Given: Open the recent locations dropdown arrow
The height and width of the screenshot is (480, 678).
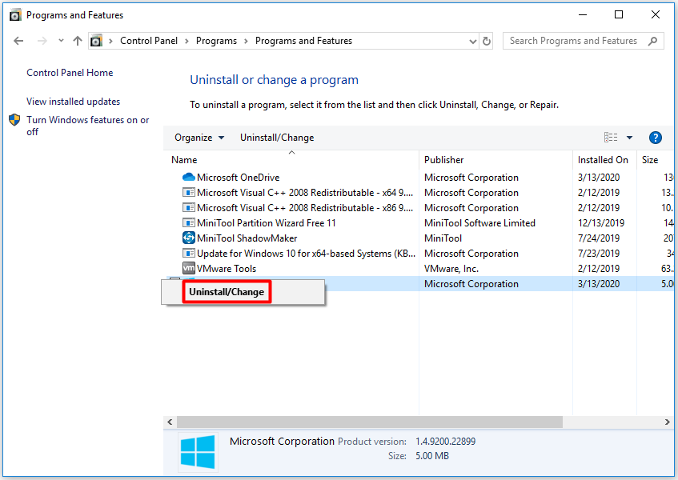Looking at the screenshot, I should [61, 41].
